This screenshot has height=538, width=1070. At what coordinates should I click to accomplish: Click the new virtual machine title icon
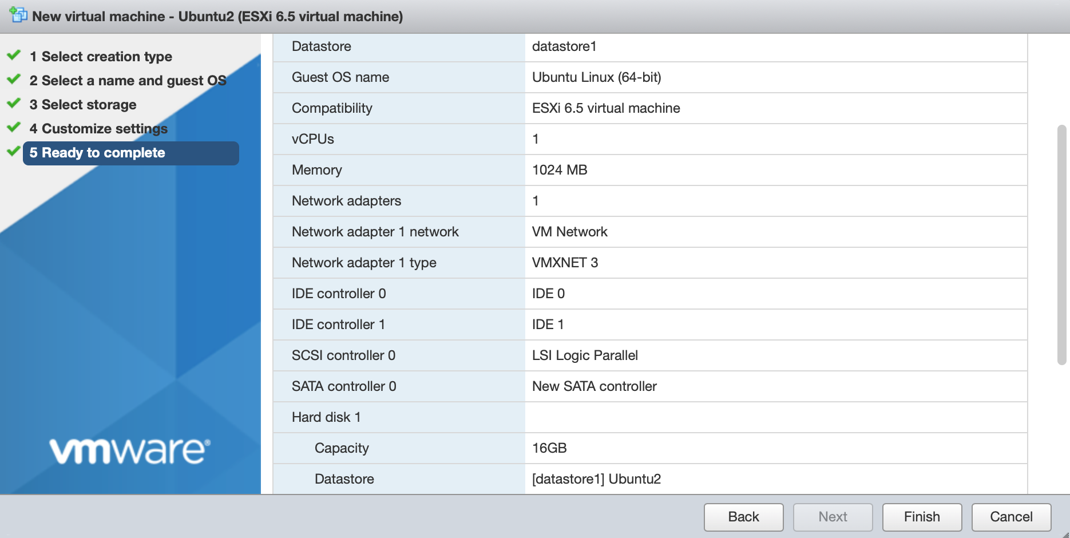pos(18,15)
